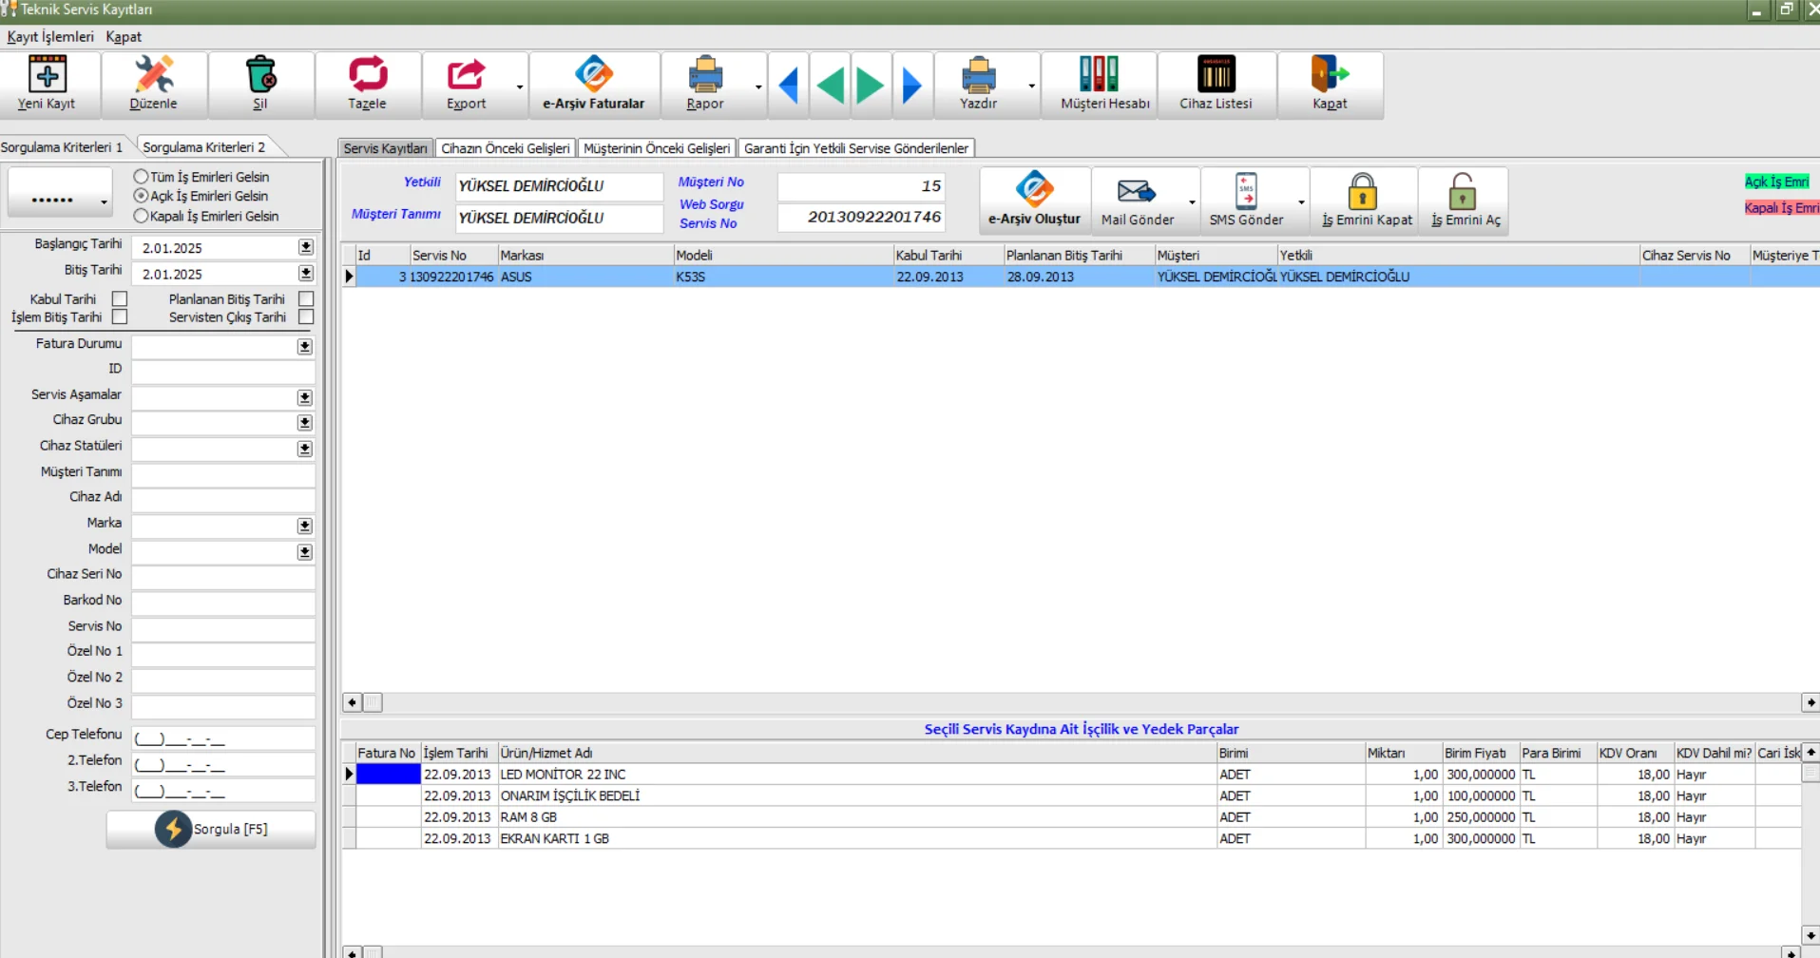
Task: Expand Servis Aşamaları dropdown
Action: pos(305,397)
